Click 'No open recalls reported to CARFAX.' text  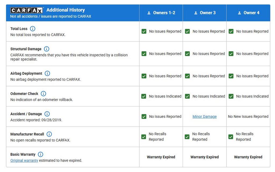(40, 140)
